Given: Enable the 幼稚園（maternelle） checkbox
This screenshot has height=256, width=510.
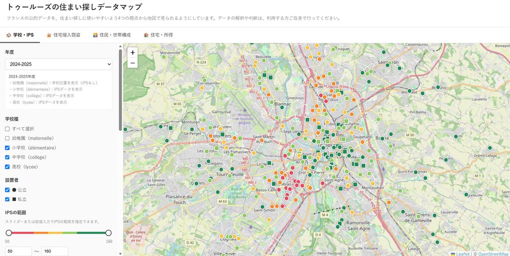Looking at the screenshot, I should click(x=7, y=138).
